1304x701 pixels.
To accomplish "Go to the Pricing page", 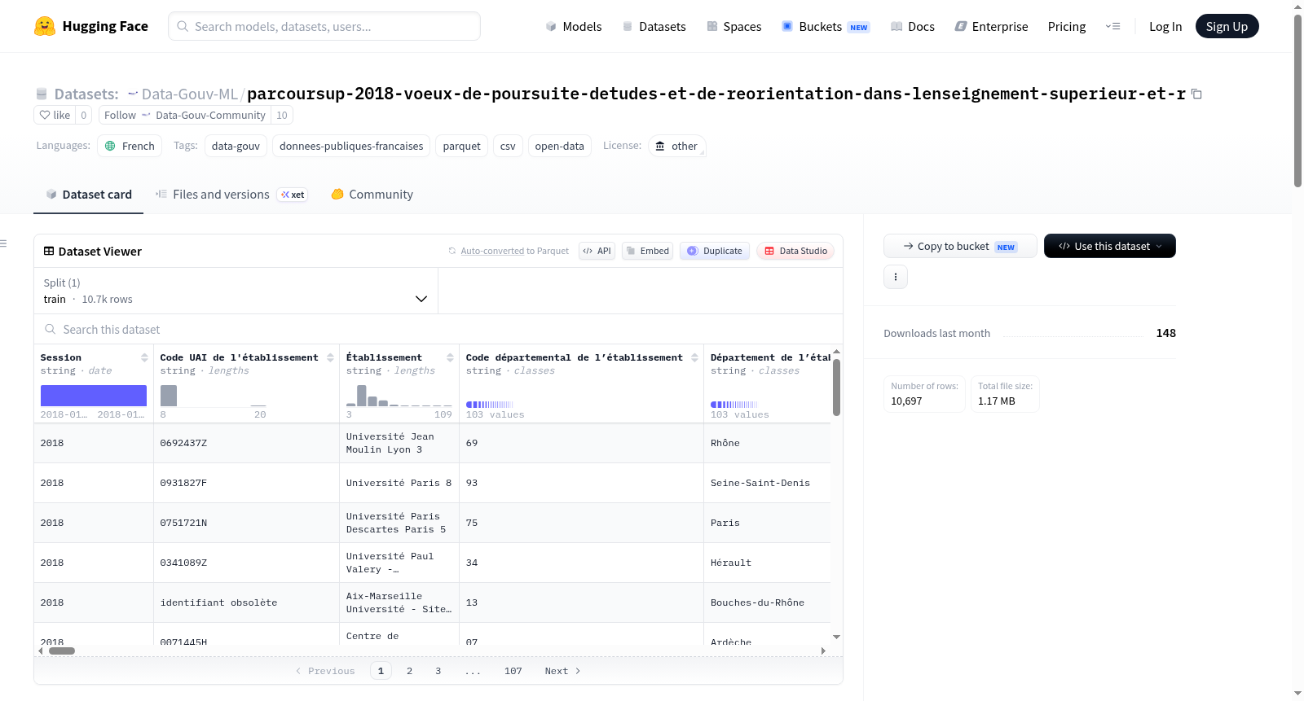I will point(1067,26).
